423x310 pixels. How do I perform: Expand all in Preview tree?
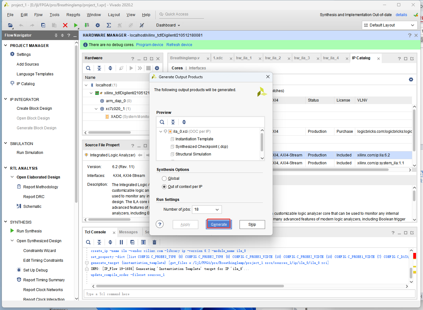(x=184, y=122)
